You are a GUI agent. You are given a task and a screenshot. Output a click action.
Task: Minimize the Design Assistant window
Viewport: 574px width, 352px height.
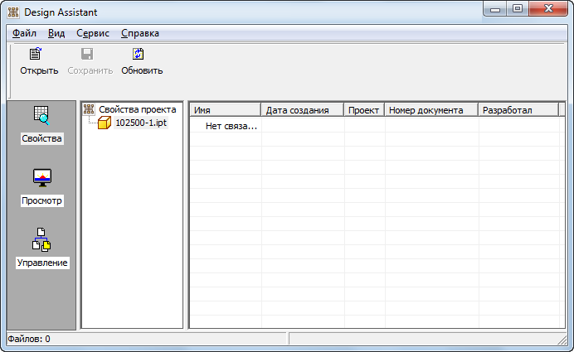[495, 9]
